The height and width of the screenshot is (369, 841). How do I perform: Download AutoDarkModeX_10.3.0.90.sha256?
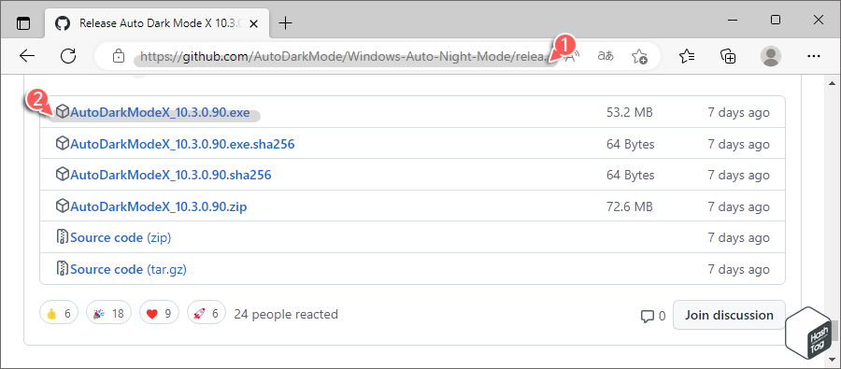point(171,175)
